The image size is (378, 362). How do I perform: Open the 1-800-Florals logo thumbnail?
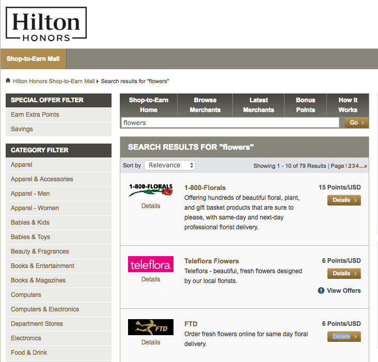click(151, 191)
